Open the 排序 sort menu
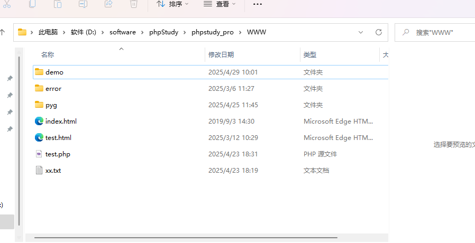The width and height of the screenshot is (475, 243). tap(172, 4)
